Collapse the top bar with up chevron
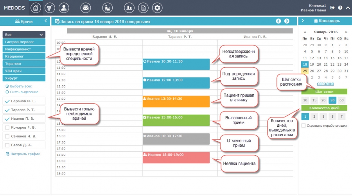The width and height of the screenshot is (352, 196). tap(348, 8)
